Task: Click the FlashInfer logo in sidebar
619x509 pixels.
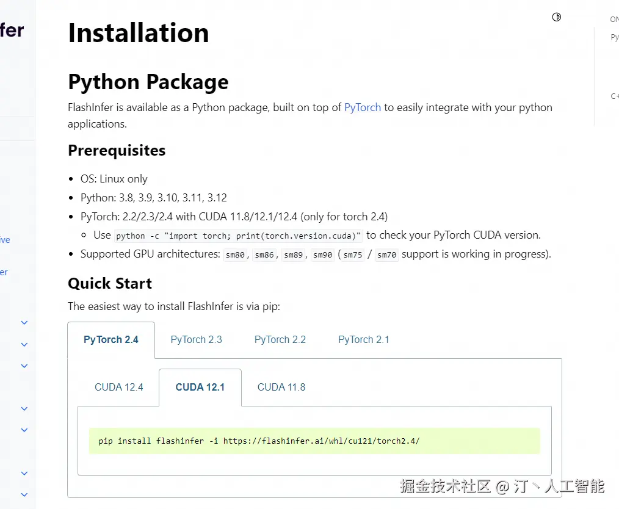Action: pyautogui.click(x=12, y=30)
